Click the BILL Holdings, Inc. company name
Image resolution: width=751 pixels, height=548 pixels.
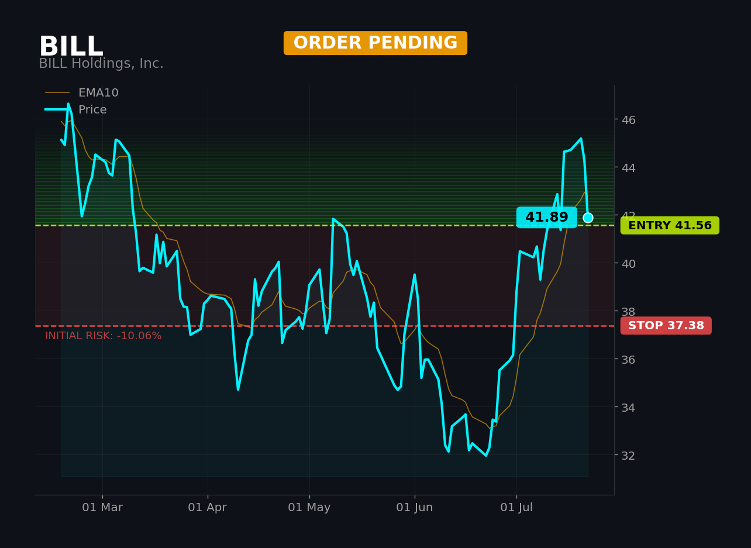click(x=101, y=64)
